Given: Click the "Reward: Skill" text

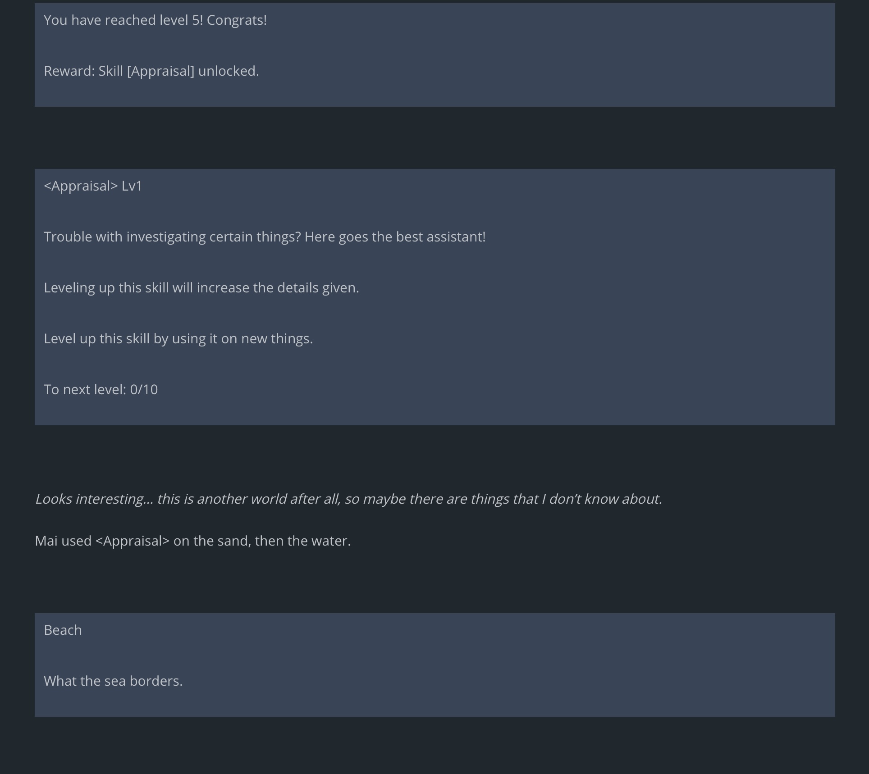Looking at the screenshot, I should (83, 71).
